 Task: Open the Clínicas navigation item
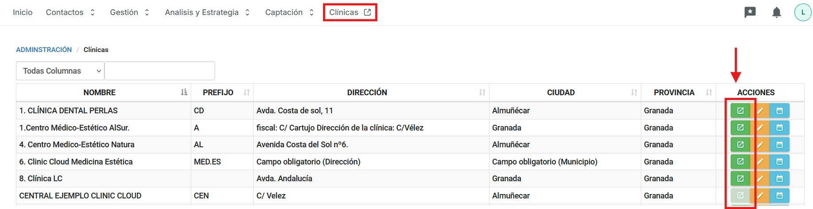(350, 12)
